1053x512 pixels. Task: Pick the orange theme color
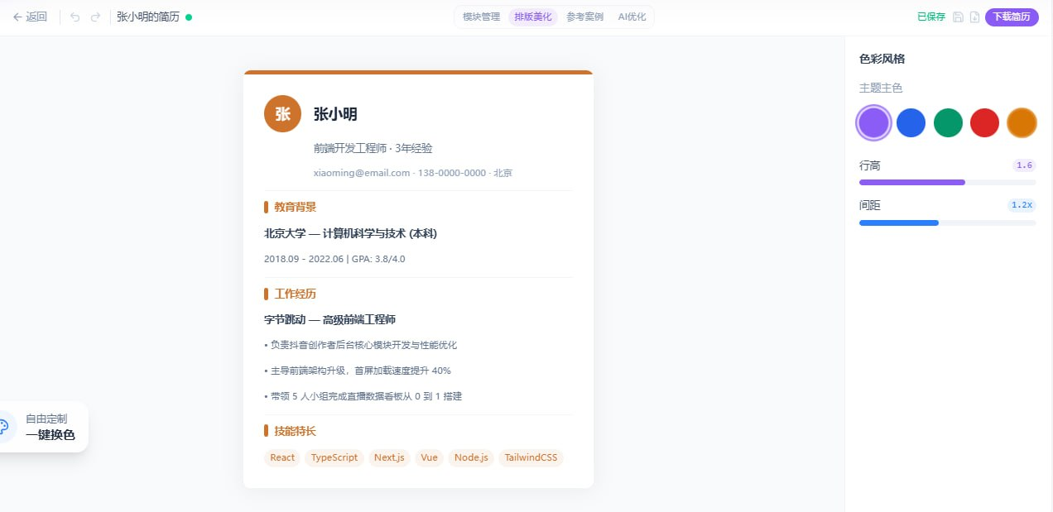[1022, 123]
